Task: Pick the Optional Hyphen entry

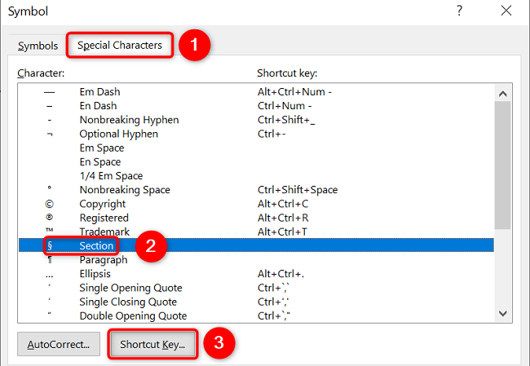Action: click(118, 134)
